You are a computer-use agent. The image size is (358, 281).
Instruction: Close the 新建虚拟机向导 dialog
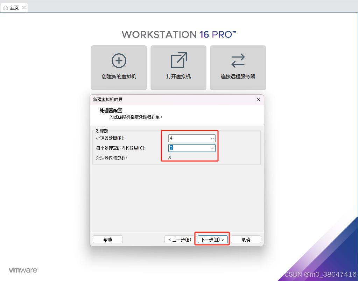pos(259,100)
